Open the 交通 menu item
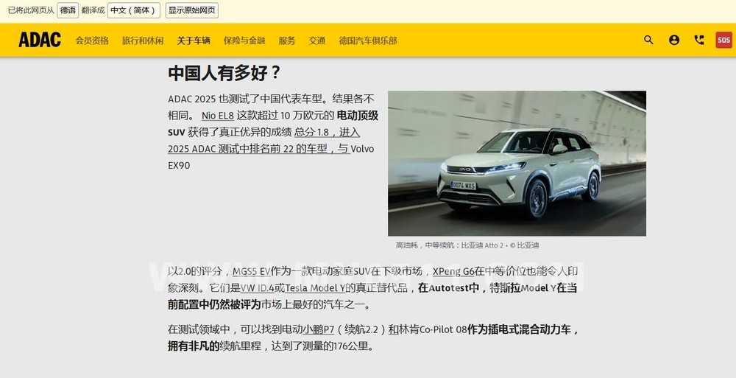The height and width of the screenshot is (378, 736). (316, 41)
